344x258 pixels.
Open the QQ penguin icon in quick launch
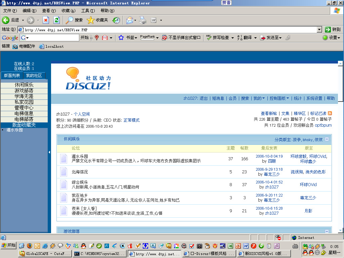pos(83,246)
